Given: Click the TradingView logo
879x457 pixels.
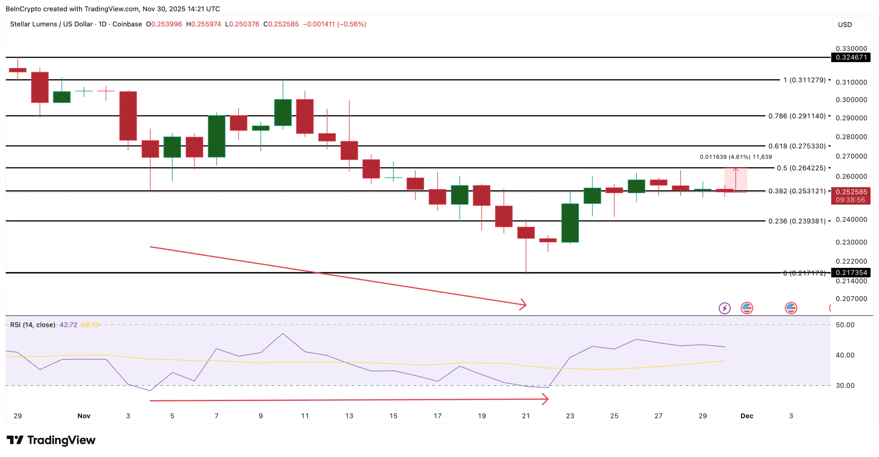Looking at the screenshot, I should pyautogui.click(x=51, y=440).
